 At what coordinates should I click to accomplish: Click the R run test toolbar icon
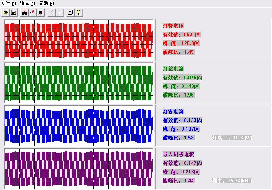tap(24, 12)
